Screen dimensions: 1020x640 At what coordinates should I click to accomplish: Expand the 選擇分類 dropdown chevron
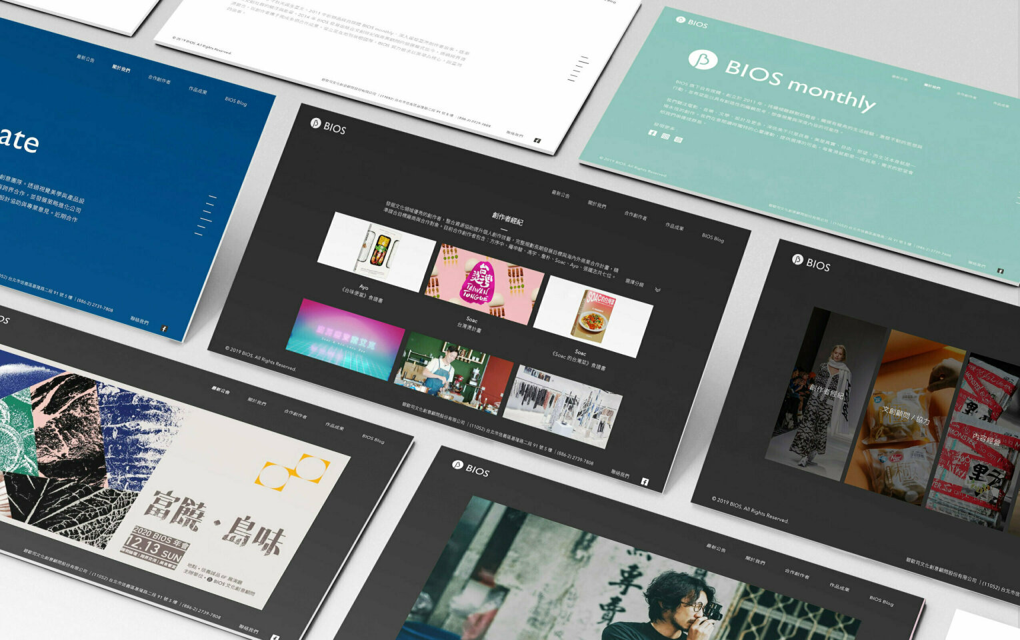(x=657, y=290)
